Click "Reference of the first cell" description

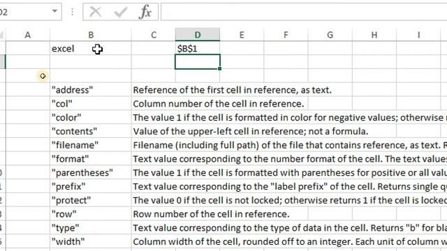232,90
